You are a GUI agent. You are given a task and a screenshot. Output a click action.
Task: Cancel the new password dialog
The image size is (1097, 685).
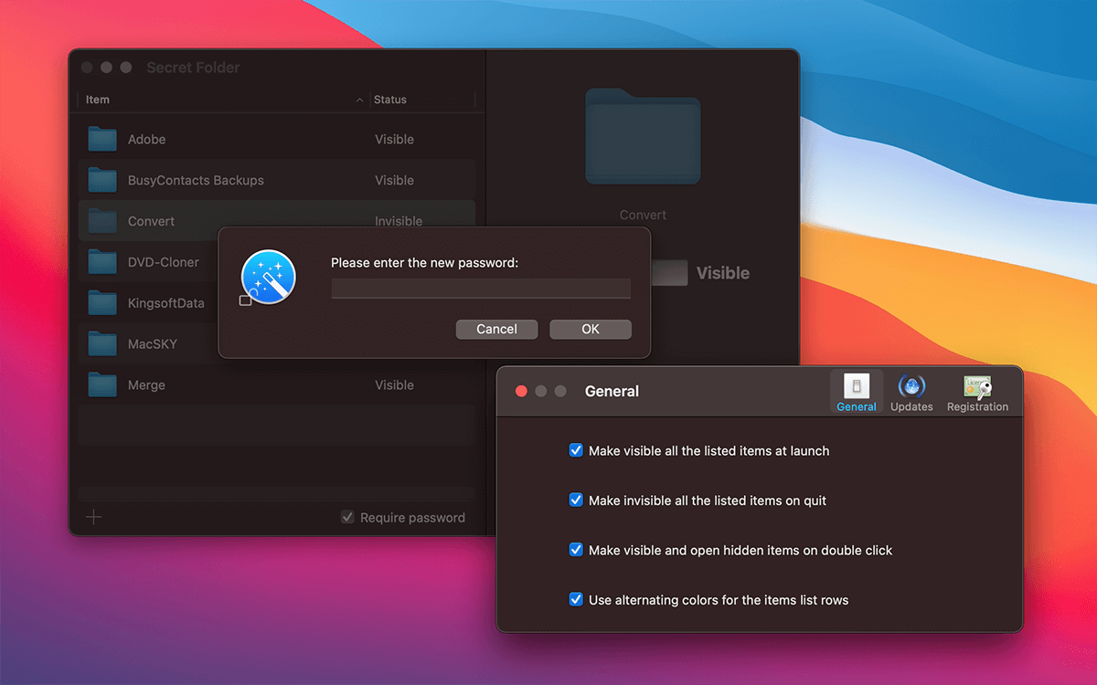click(x=496, y=329)
